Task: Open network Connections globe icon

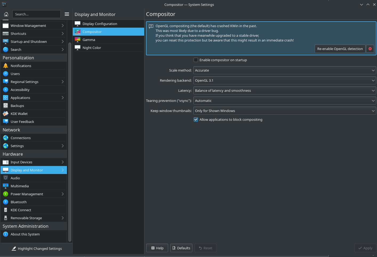Action: pyautogui.click(x=6, y=138)
